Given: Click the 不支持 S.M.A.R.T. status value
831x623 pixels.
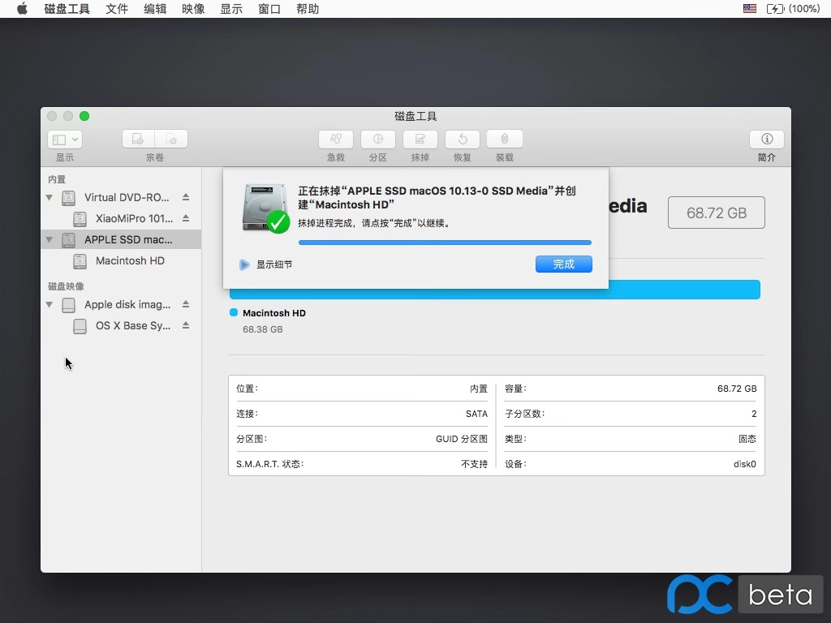Looking at the screenshot, I should pyautogui.click(x=474, y=464).
